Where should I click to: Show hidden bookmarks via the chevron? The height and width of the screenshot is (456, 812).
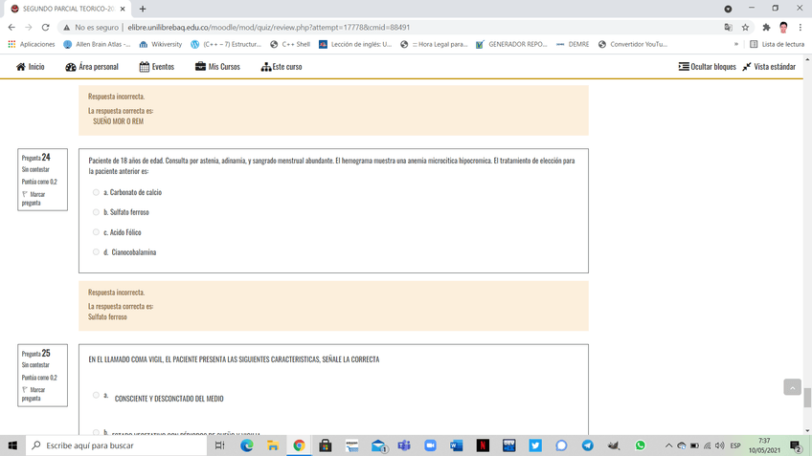[736, 44]
